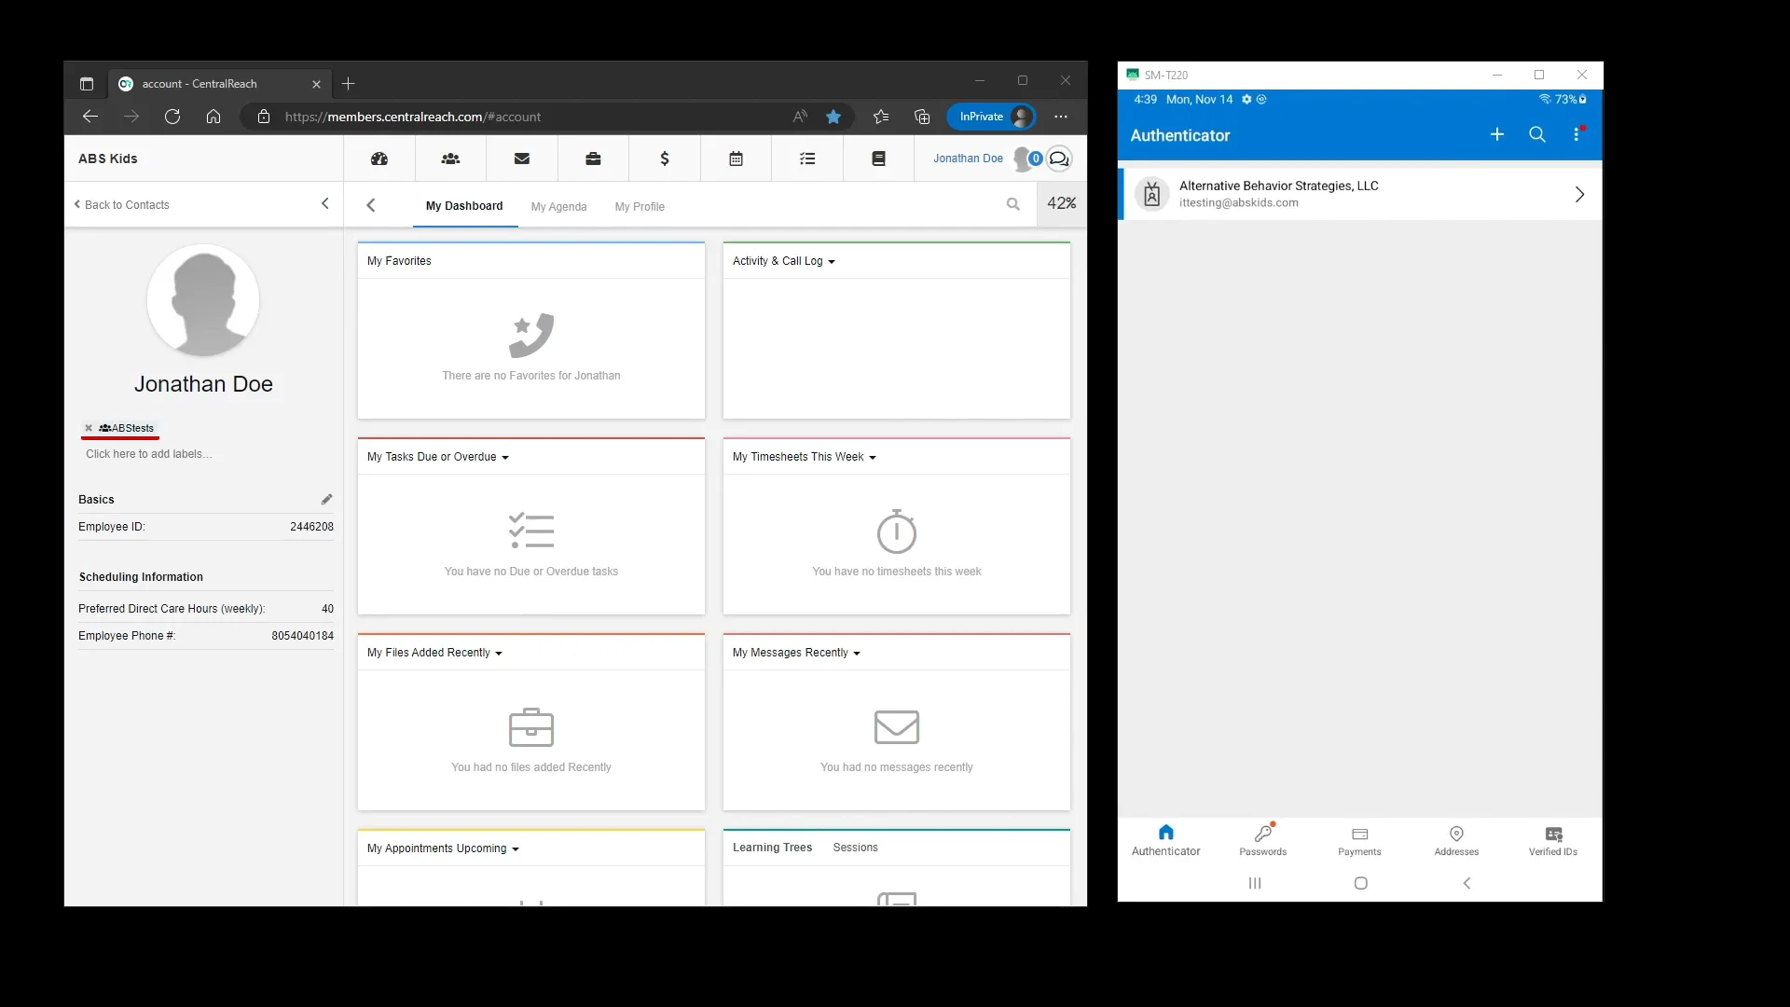Open the Passwords section in Authenticator
This screenshot has width=1790, height=1007.
pyautogui.click(x=1260, y=839)
